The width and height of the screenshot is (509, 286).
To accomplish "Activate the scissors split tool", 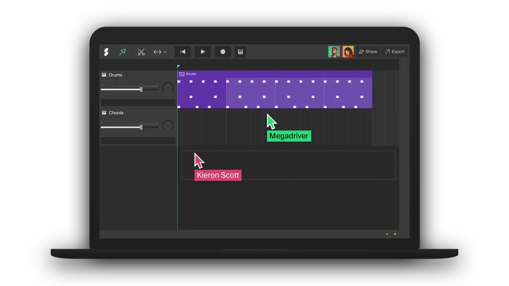I will (x=141, y=51).
